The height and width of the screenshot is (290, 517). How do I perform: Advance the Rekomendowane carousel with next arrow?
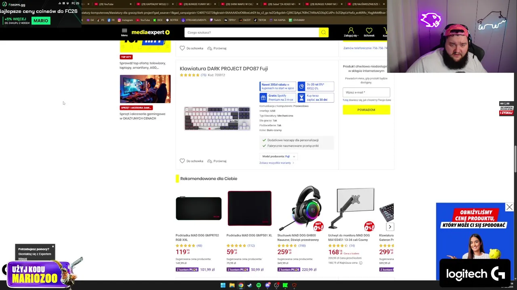click(390, 227)
